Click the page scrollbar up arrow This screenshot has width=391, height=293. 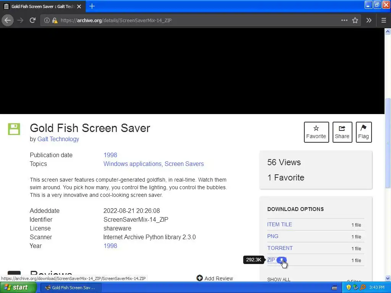point(388,31)
